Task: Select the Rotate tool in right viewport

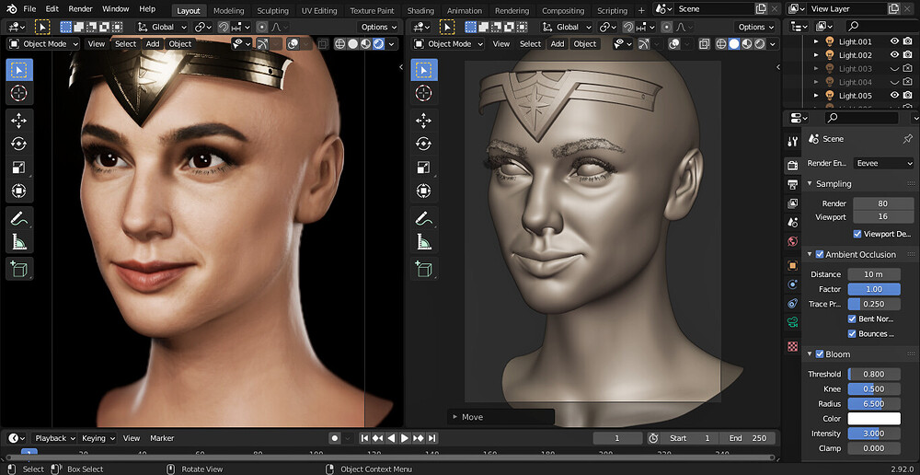Action: [423, 144]
